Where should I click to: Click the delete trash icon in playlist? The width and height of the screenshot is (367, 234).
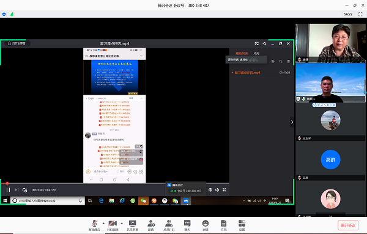pos(288,61)
